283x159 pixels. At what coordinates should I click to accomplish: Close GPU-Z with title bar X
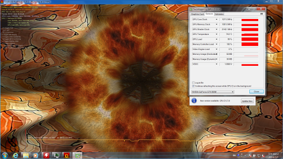261,9
